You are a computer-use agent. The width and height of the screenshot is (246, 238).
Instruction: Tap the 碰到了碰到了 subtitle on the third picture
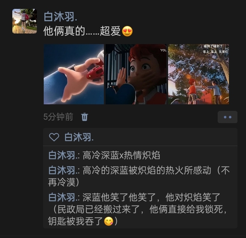pos(213,46)
